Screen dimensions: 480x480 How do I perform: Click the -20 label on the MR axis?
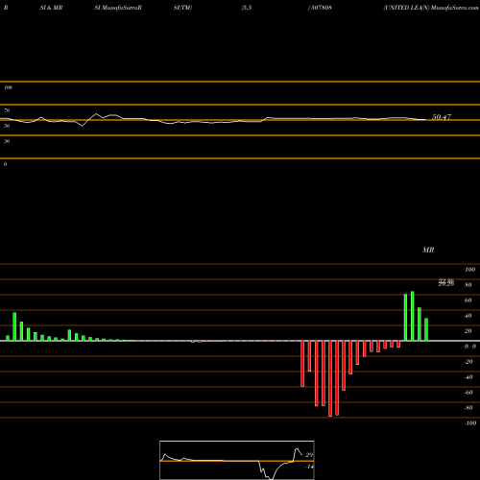[x=468, y=362]
